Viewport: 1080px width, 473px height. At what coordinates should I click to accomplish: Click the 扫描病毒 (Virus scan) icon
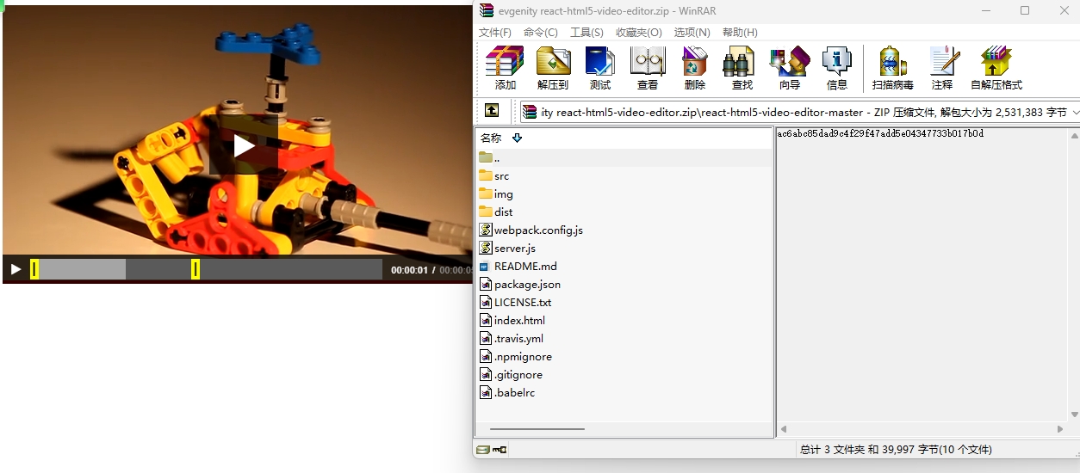892,62
